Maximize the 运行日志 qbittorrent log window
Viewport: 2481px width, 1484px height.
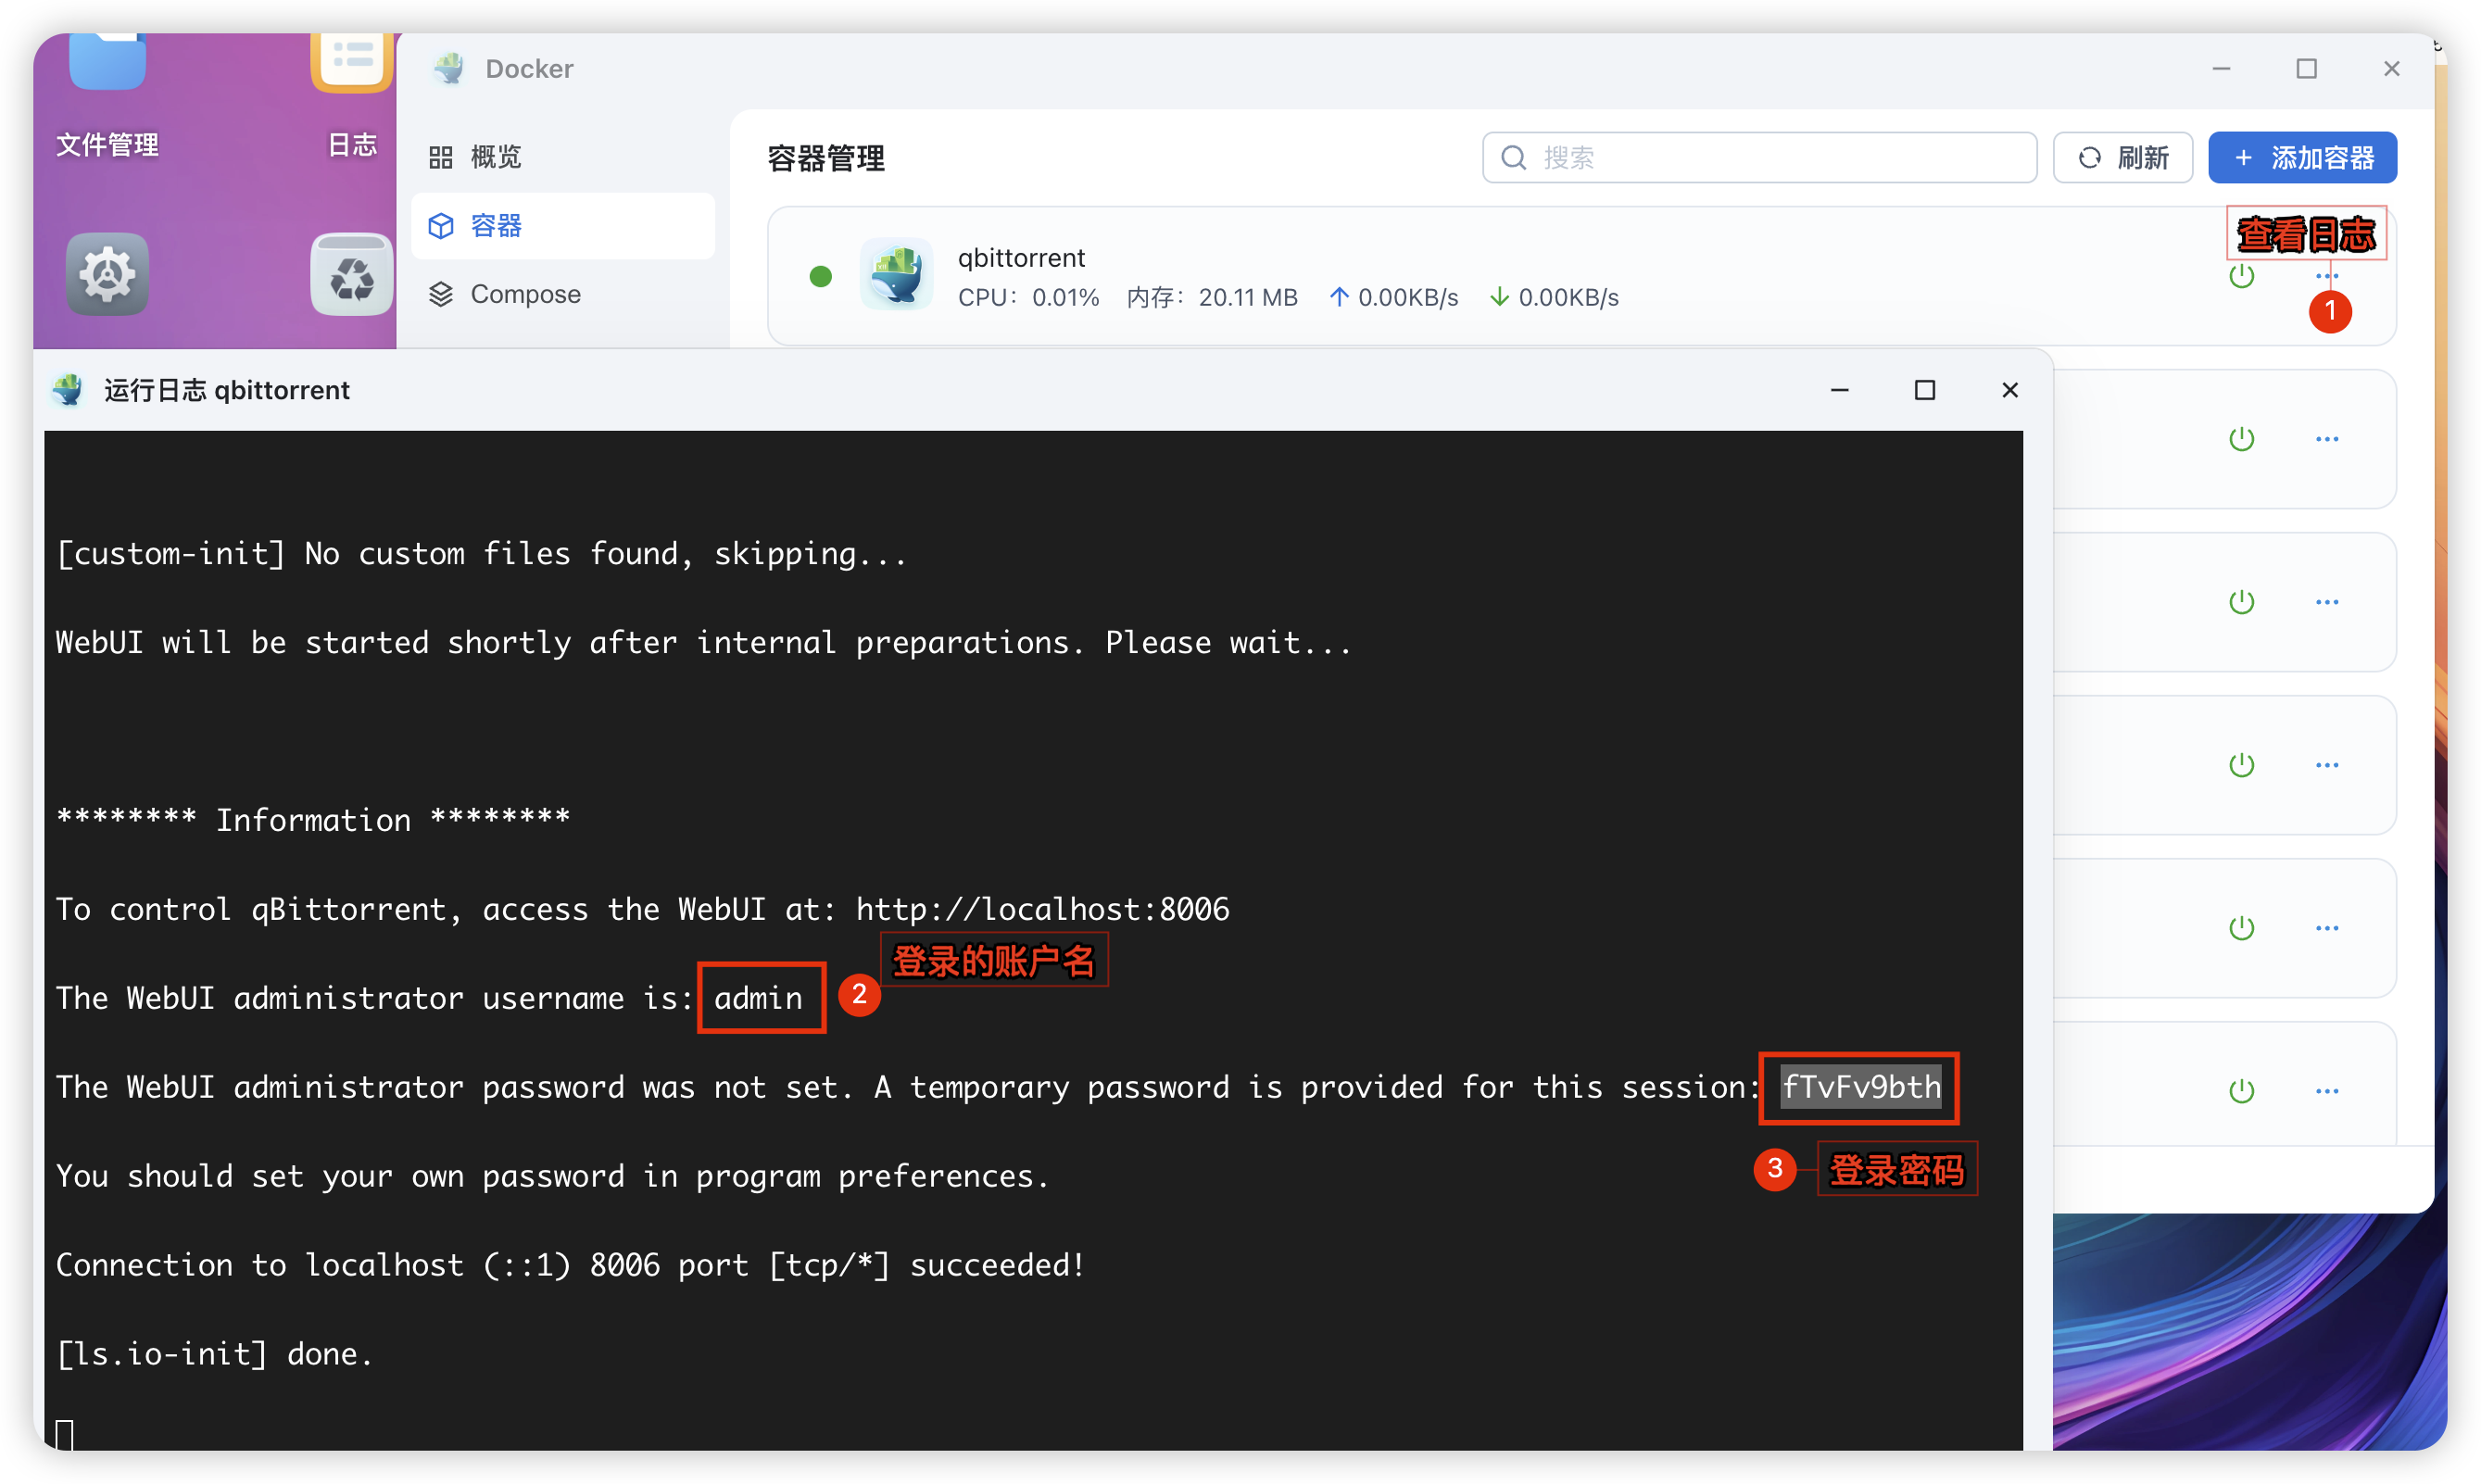pos(1925,390)
